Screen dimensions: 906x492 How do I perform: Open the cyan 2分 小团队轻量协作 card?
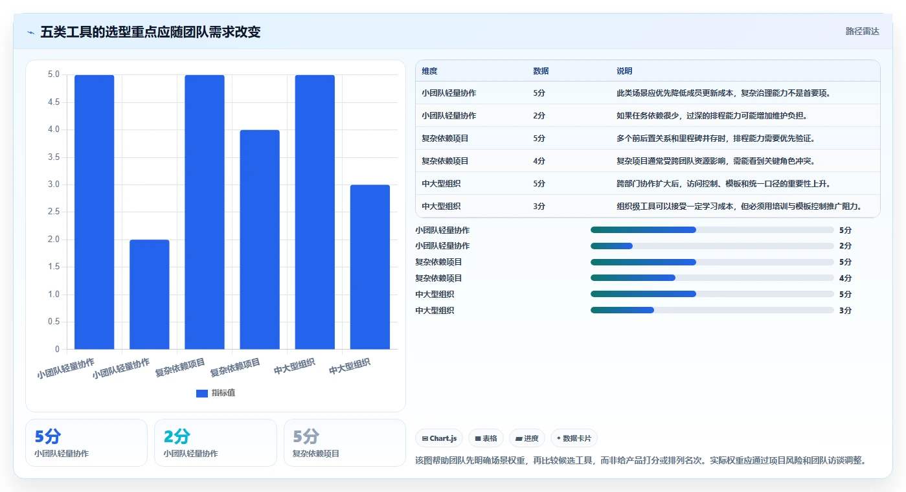click(x=216, y=443)
